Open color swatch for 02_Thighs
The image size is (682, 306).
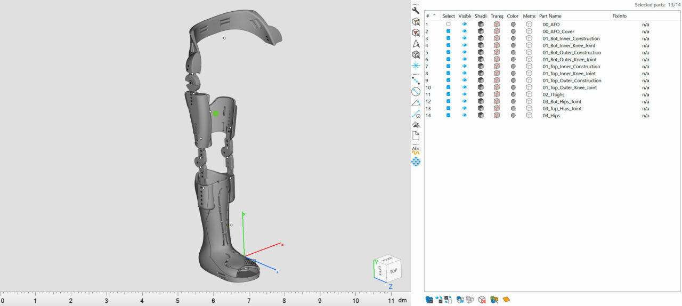pyautogui.click(x=513, y=94)
